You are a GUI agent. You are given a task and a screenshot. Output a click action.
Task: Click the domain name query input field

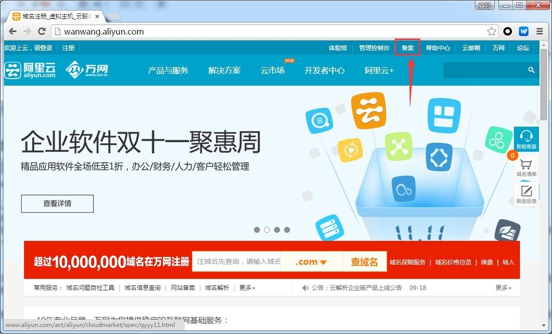pos(236,262)
